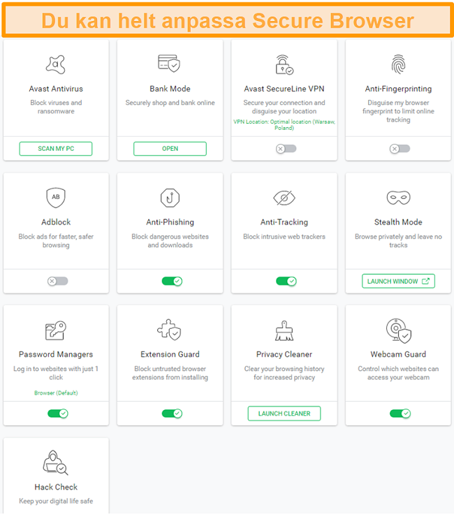The width and height of the screenshot is (454, 528).
Task: Click the Bank Mode title
Action: coord(170,89)
